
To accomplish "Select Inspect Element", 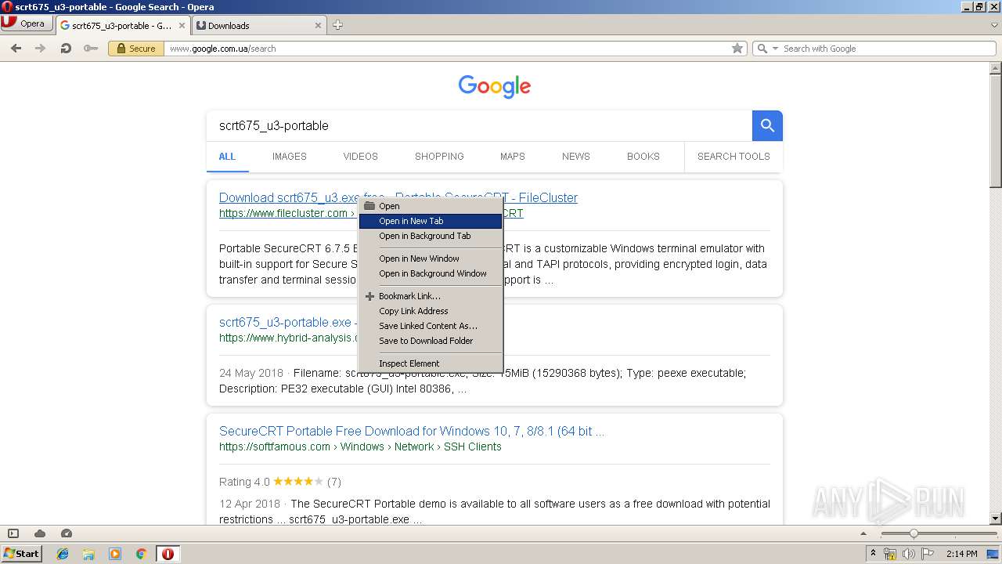I will click(431, 363).
